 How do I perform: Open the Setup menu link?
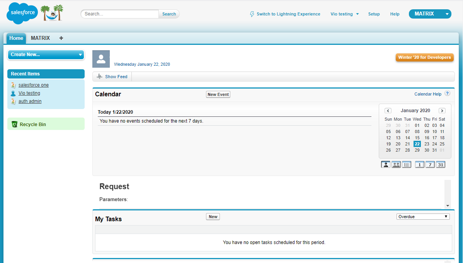coord(374,14)
